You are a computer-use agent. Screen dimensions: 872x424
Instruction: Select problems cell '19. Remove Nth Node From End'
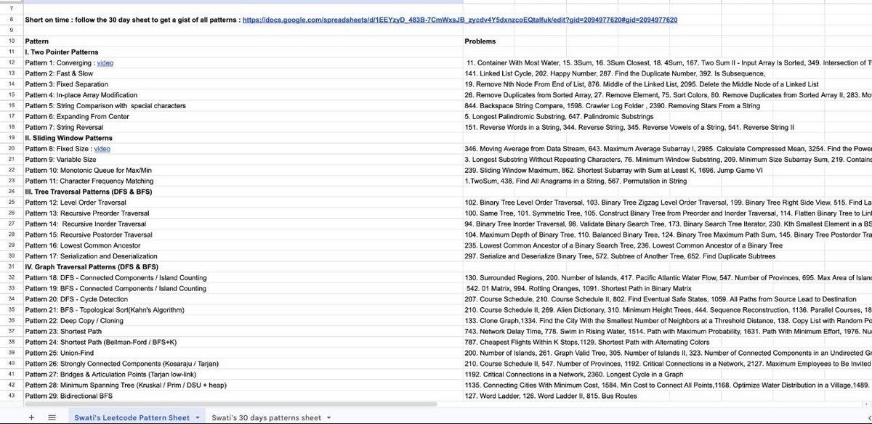667,84
